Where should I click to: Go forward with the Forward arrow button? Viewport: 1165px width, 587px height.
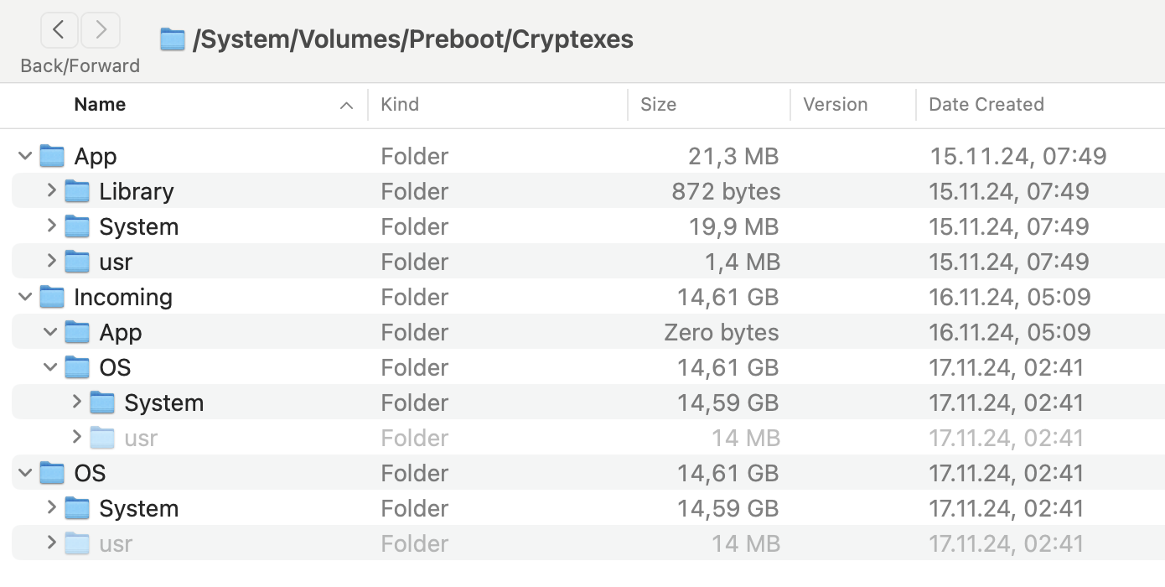click(101, 30)
